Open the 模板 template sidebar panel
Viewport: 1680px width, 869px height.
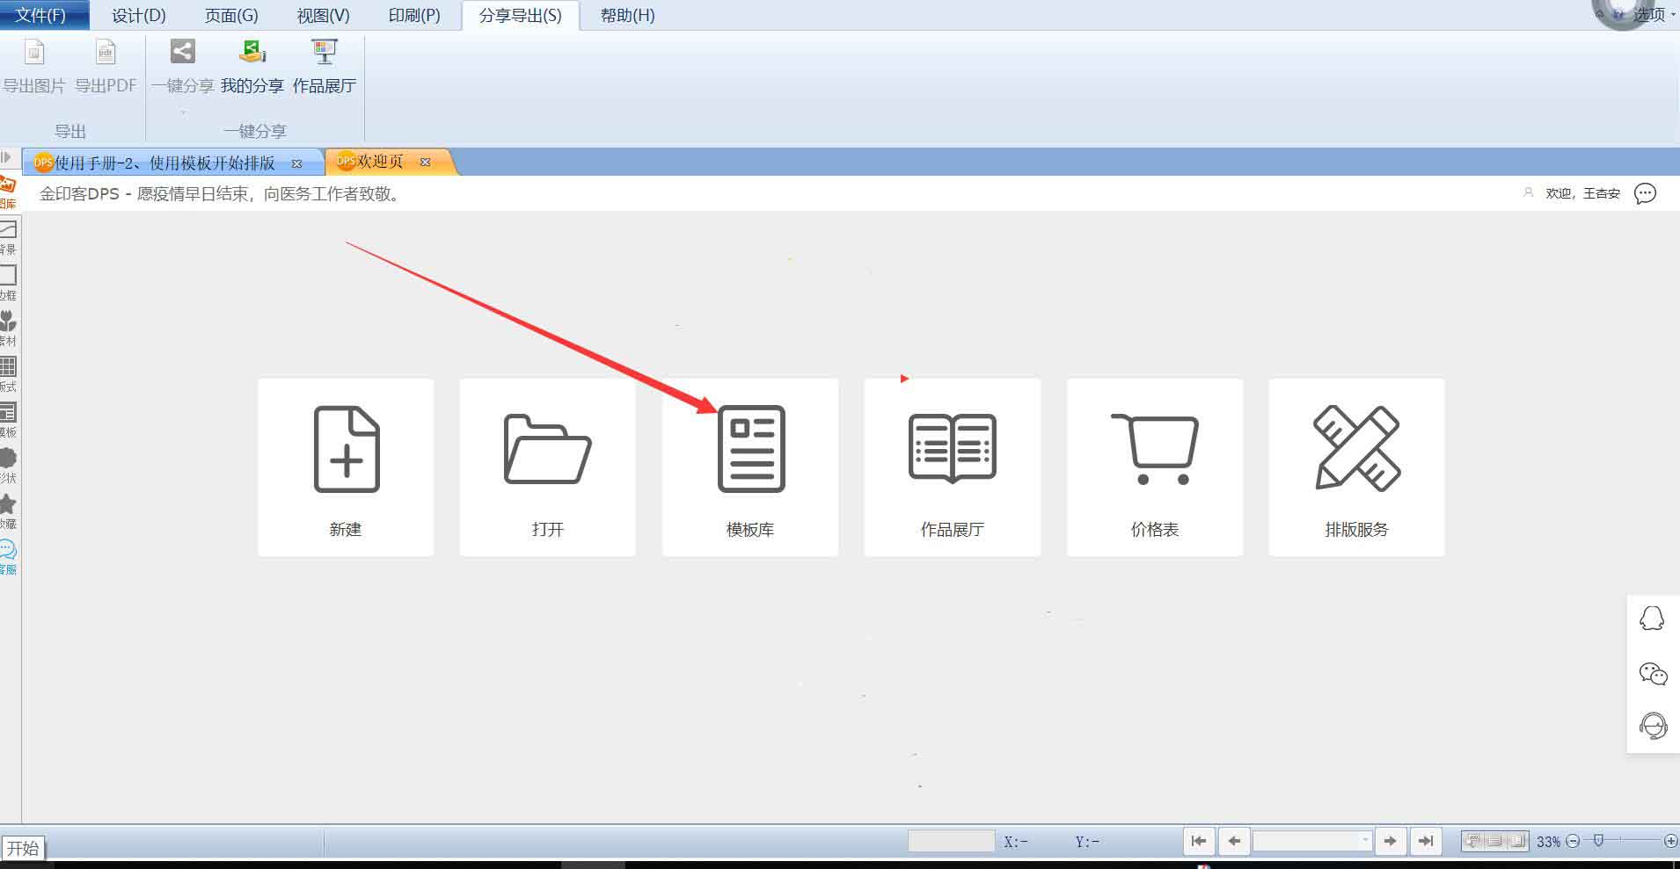point(8,420)
